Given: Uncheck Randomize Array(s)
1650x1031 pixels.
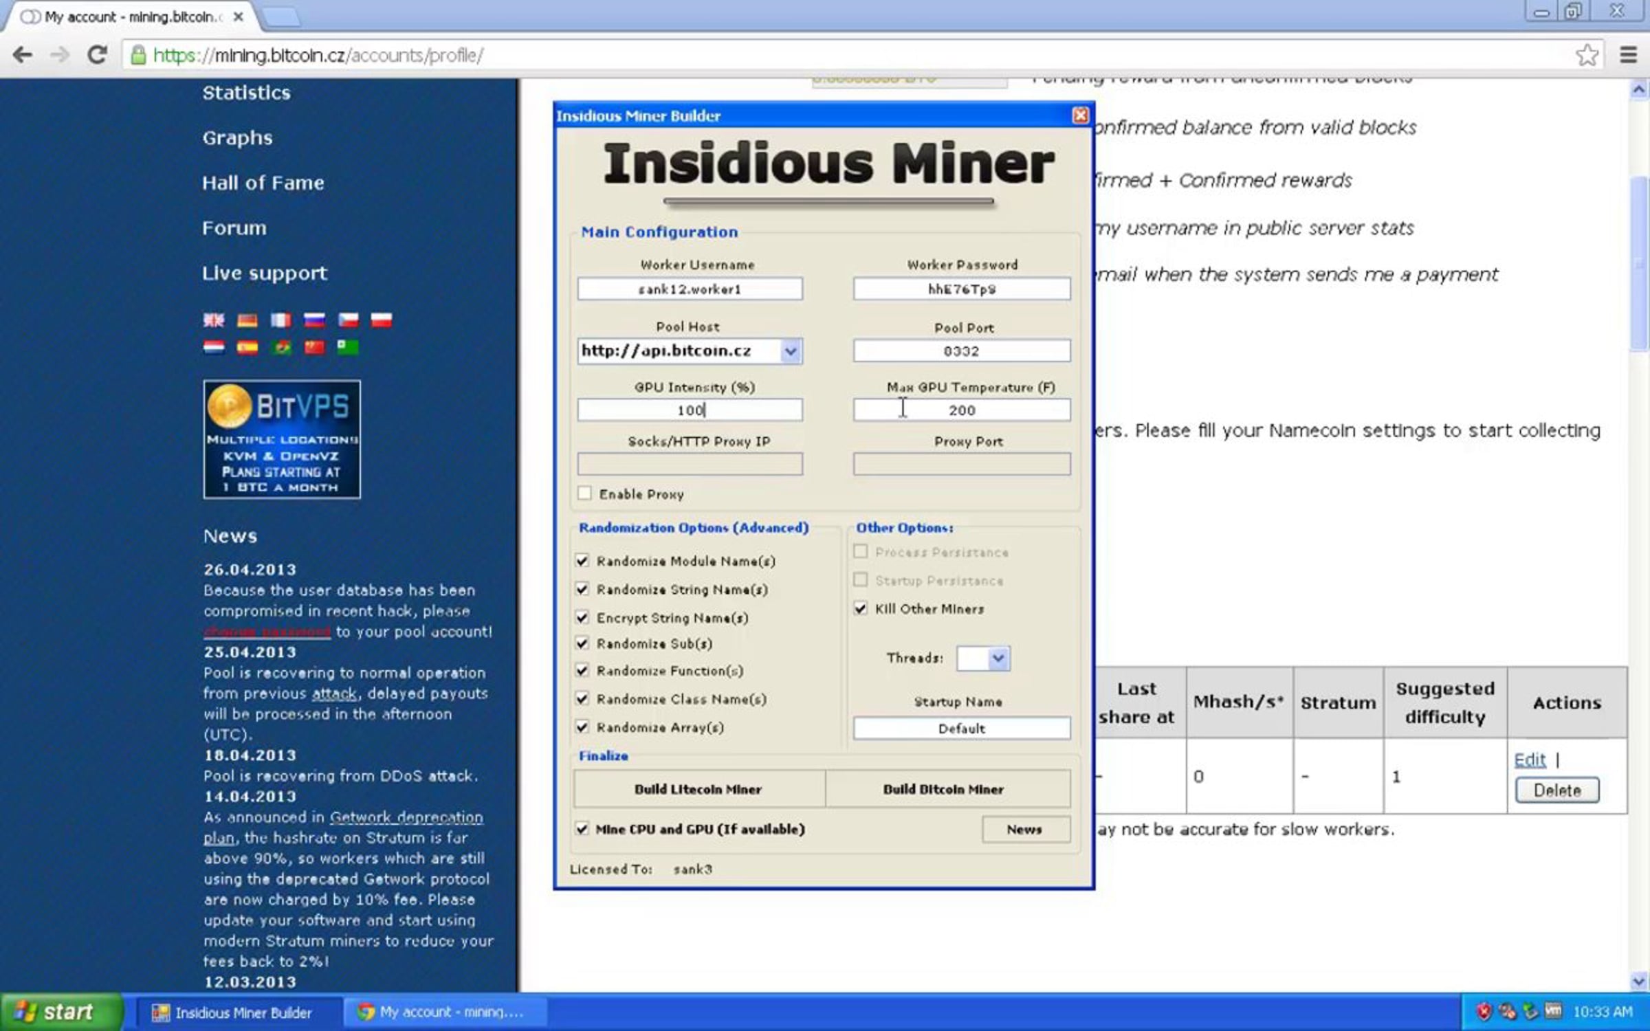Looking at the screenshot, I should [582, 727].
